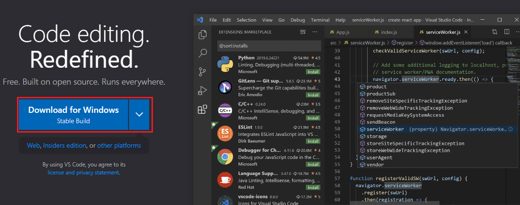Switch to the App.js tab
The width and height of the screenshot is (520, 205).
click(x=346, y=32)
